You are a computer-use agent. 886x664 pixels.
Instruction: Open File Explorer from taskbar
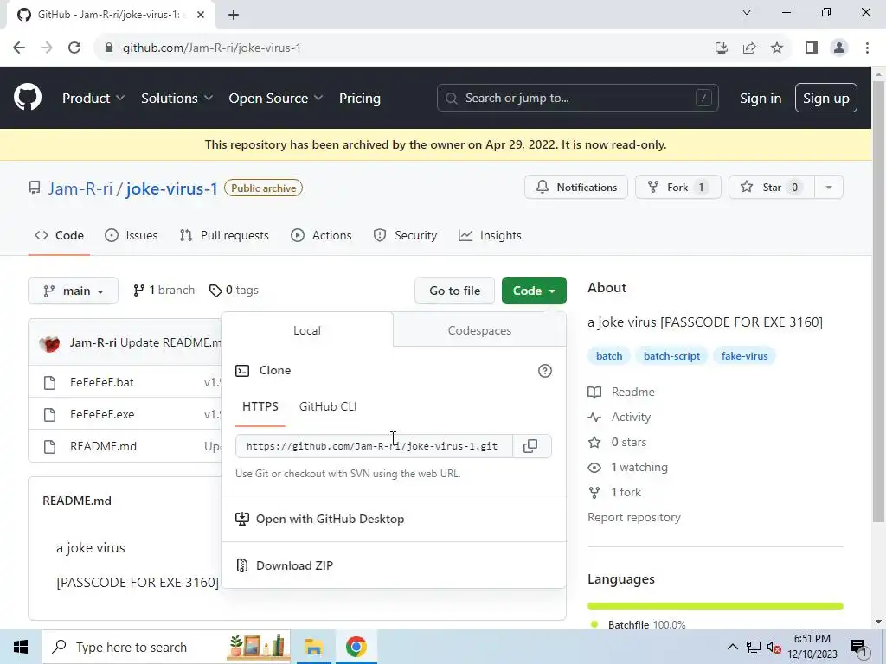tap(313, 647)
